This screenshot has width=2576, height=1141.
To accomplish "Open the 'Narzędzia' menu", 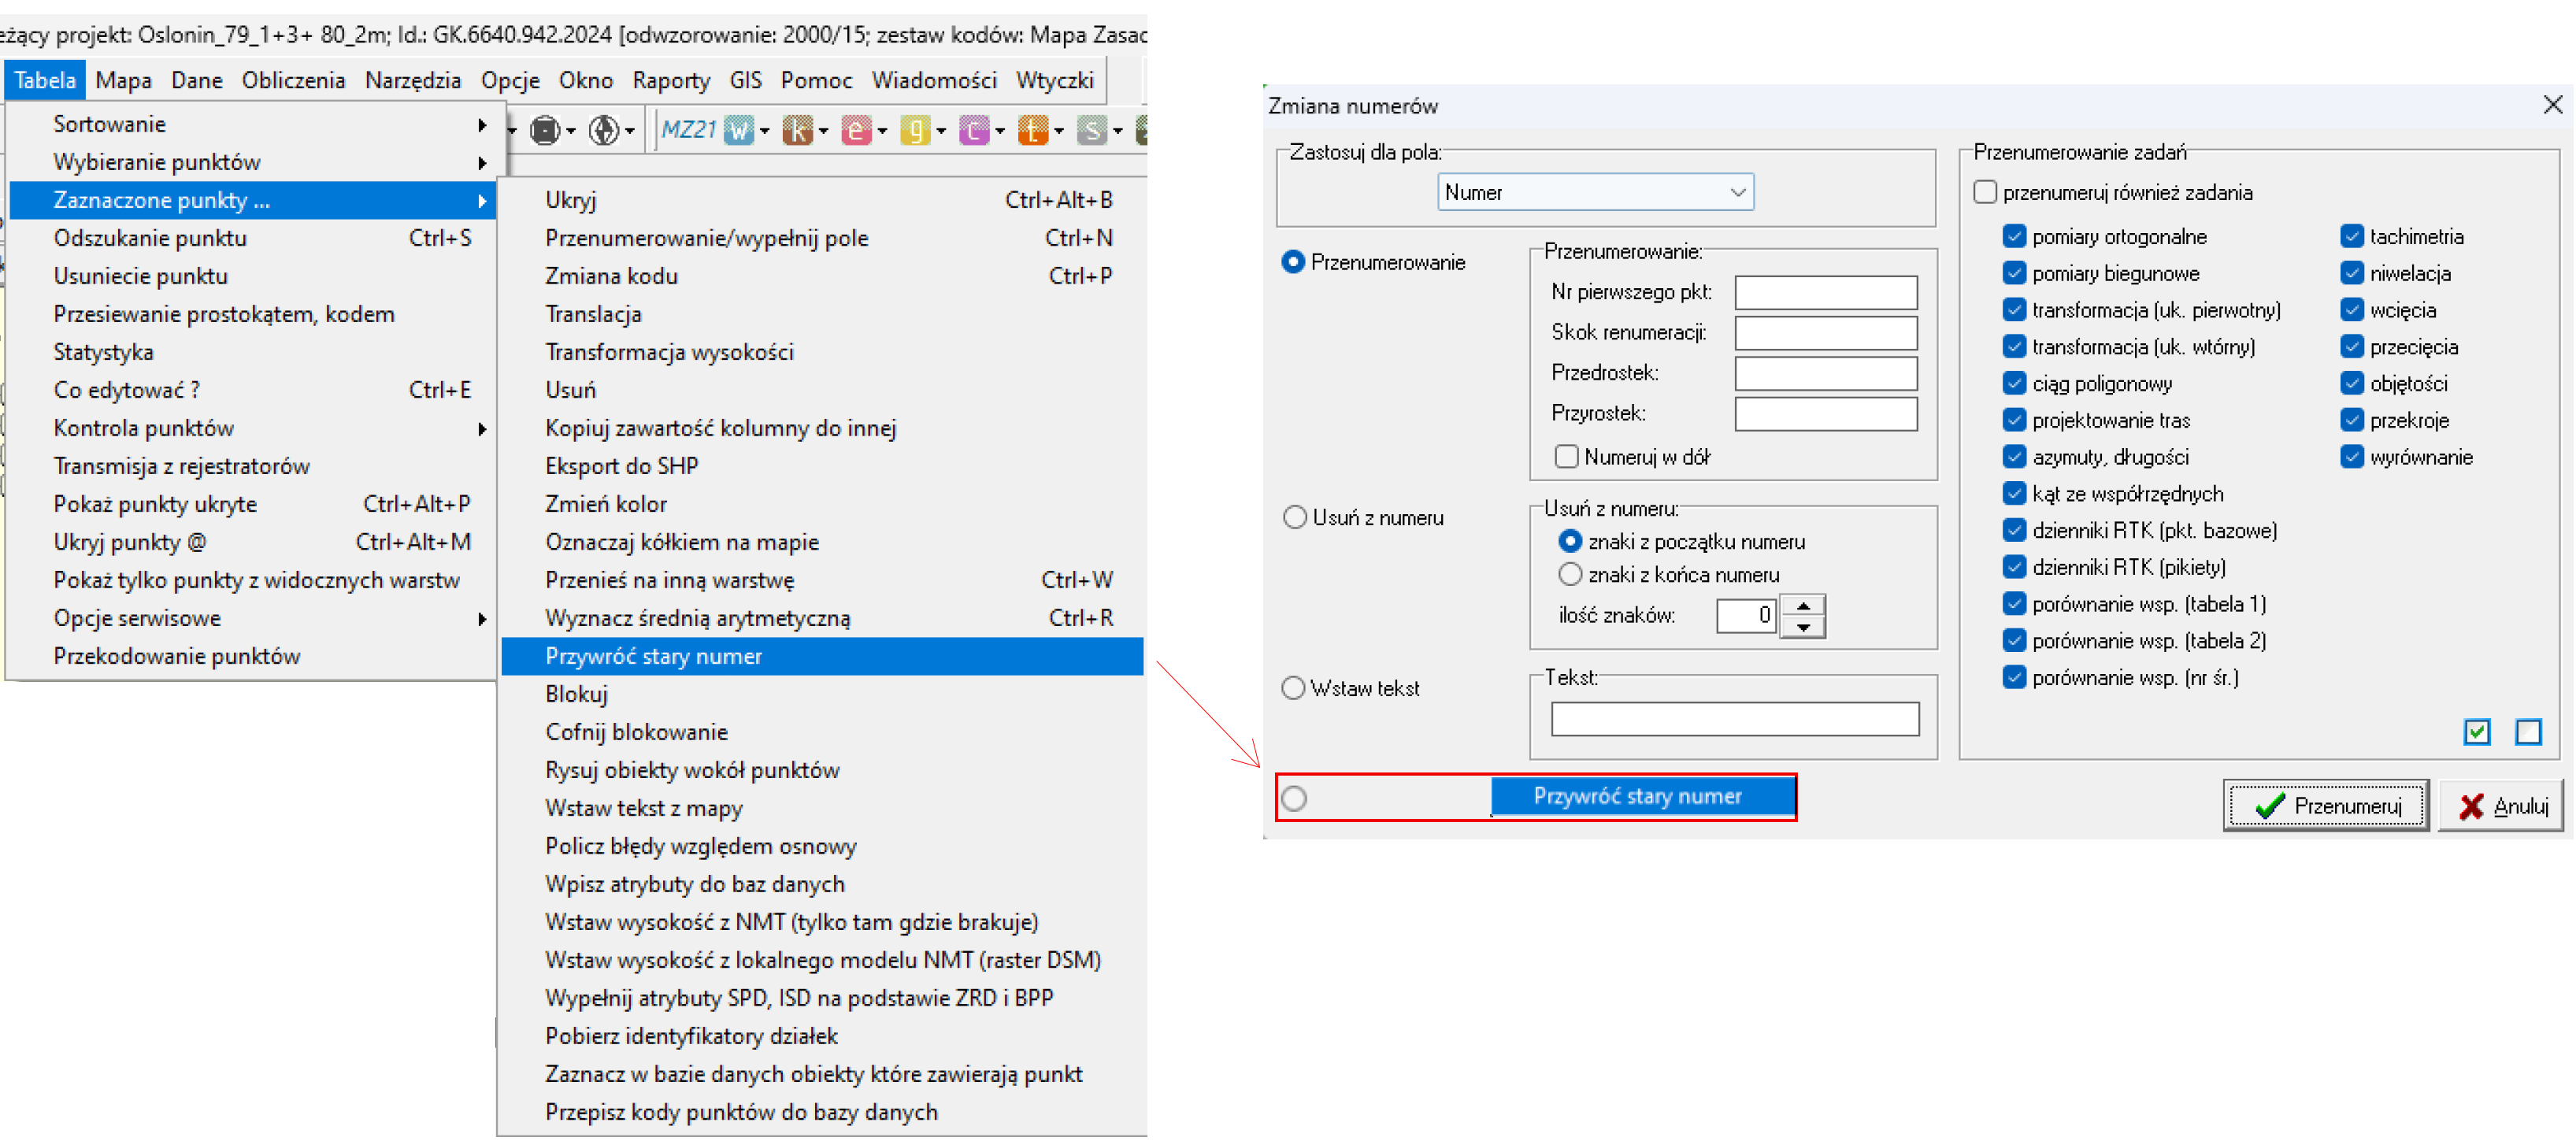I will 413,80.
